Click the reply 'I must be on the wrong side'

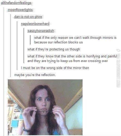(x=55, y=68)
